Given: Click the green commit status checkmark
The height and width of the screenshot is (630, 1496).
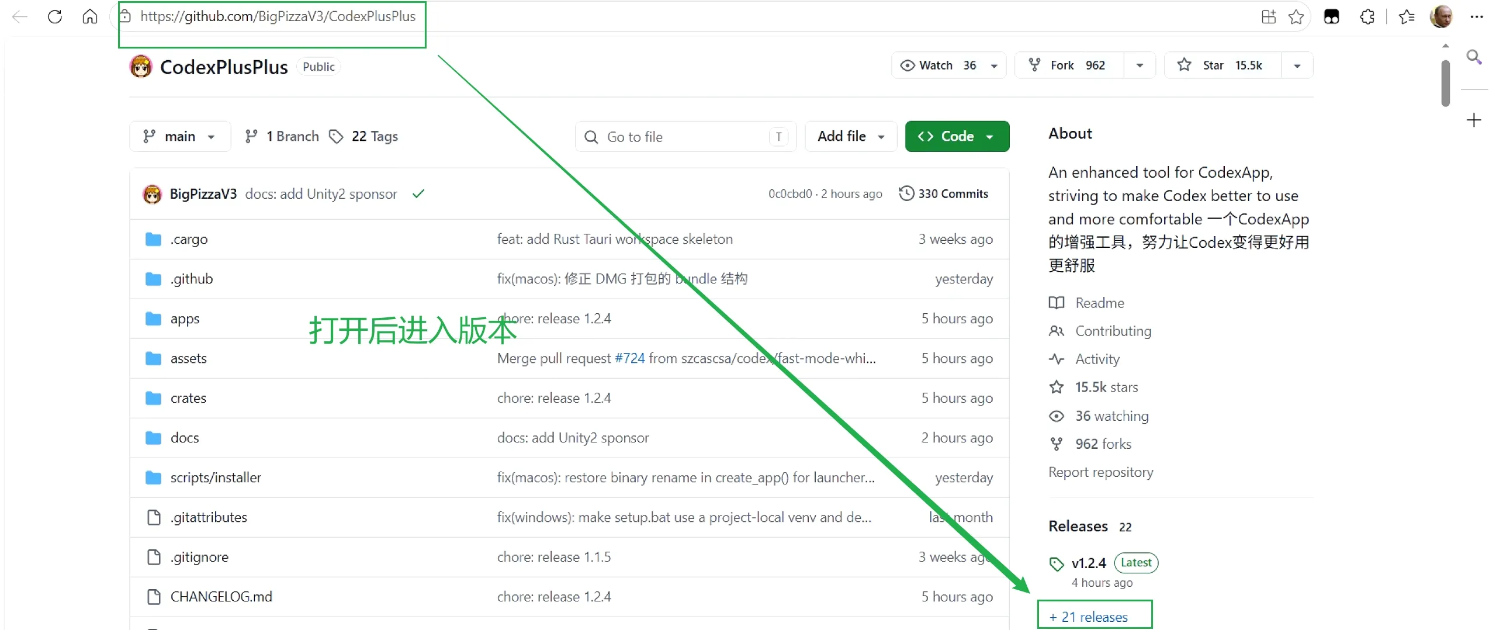Looking at the screenshot, I should 418,194.
